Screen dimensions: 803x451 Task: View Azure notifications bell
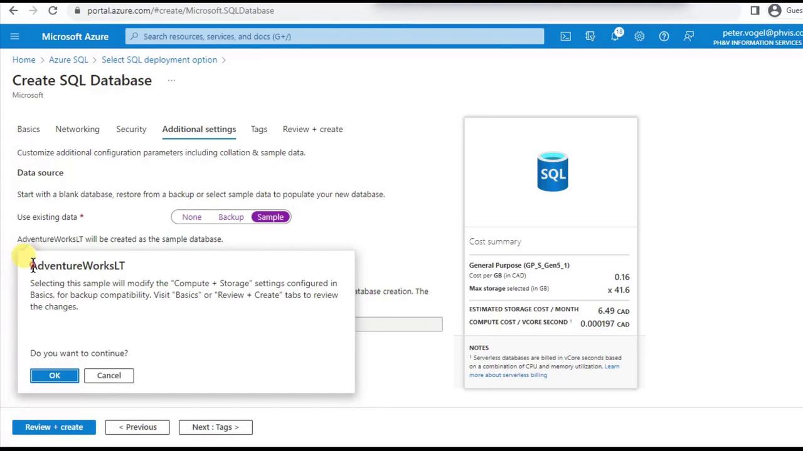pos(615,36)
